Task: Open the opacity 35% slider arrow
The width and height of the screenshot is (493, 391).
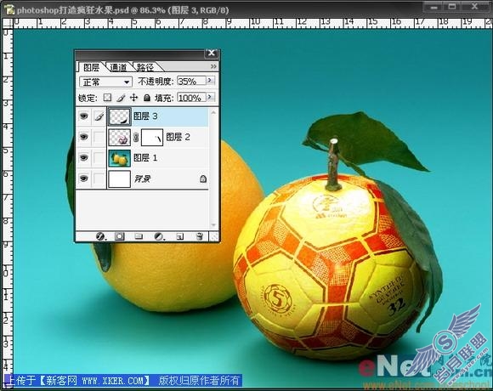Action: [210, 81]
